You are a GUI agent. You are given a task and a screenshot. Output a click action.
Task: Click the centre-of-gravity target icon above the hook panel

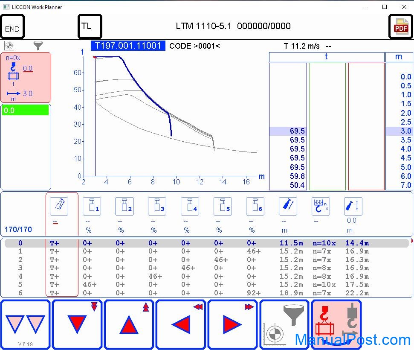pos(9,46)
